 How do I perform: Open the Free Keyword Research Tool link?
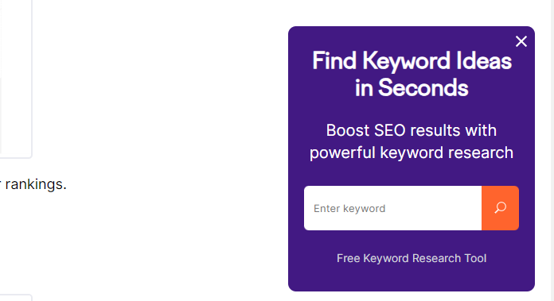412,258
